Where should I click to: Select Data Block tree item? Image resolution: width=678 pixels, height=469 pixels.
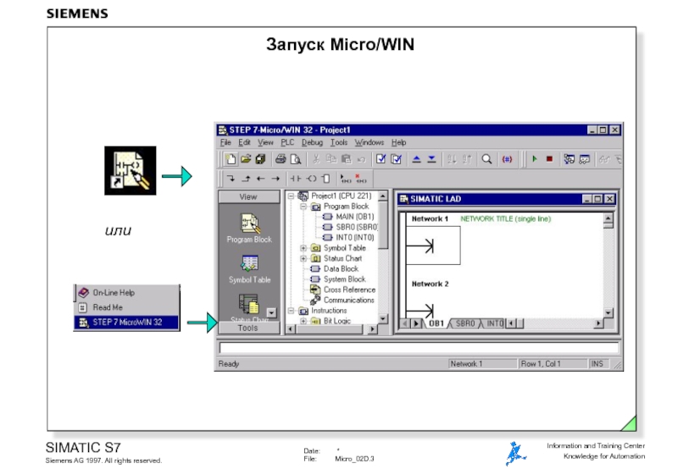click(335, 268)
